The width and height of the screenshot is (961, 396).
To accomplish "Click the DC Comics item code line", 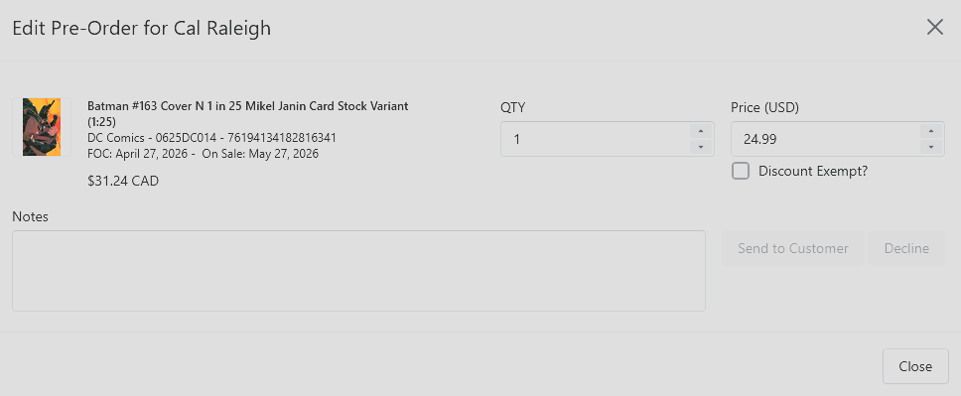I will click(212, 138).
